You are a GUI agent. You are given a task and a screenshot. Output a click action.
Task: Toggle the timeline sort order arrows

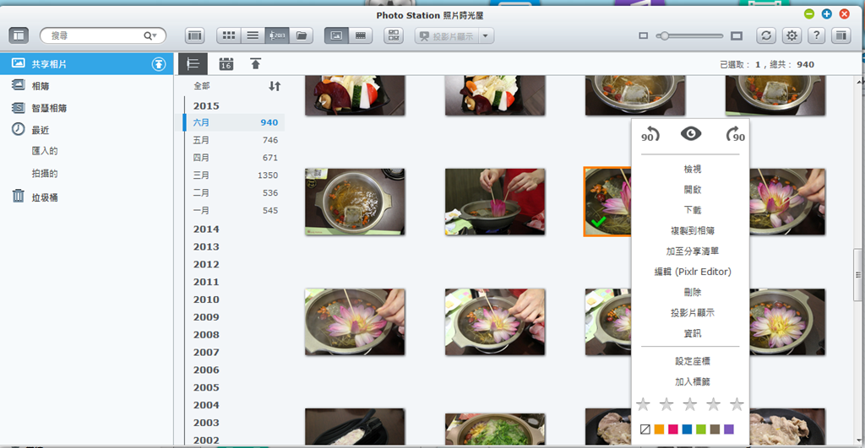pyautogui.click(x=275, y=86)
